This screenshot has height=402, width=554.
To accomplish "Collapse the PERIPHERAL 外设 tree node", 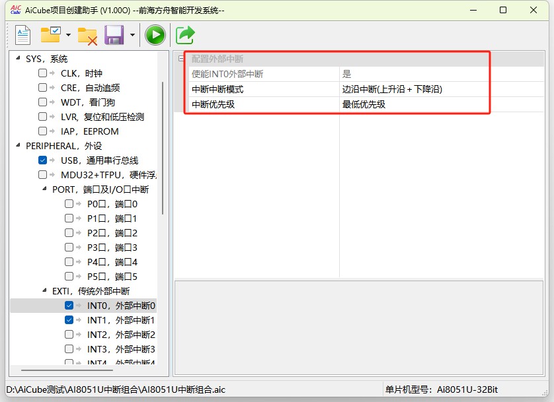I will 18,145.
